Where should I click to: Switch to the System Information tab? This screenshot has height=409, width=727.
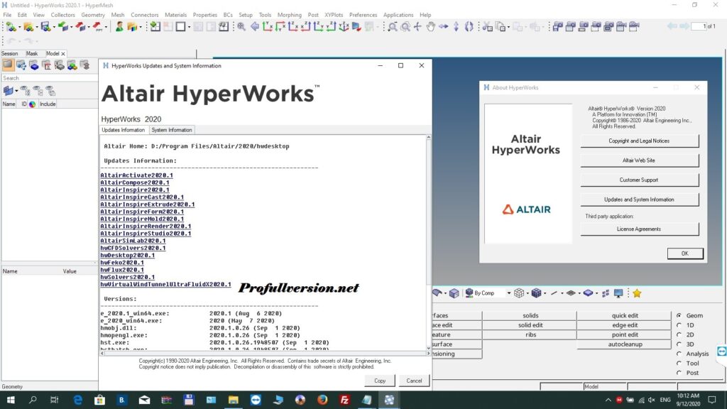[x=171, y=130]
